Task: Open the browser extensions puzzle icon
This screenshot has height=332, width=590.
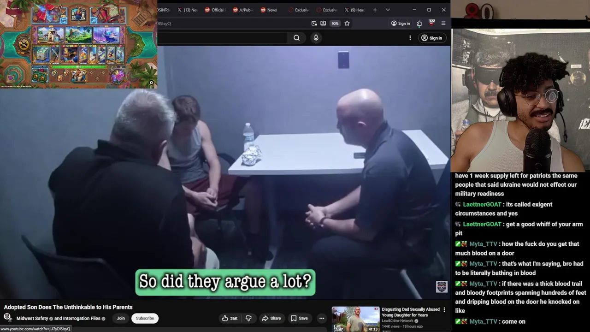Action: tap(419, 24)
